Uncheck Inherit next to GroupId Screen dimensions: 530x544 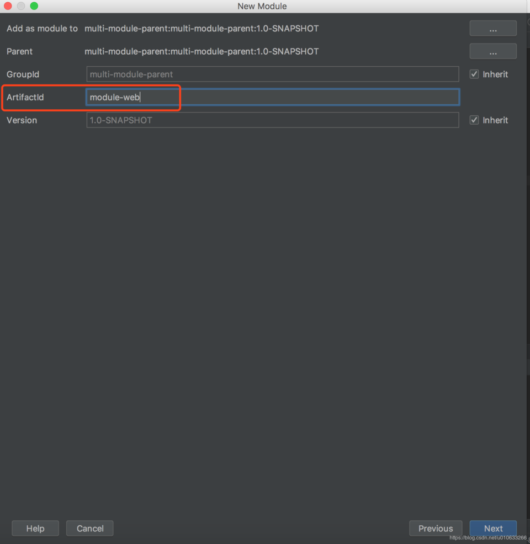pos(474,74)
